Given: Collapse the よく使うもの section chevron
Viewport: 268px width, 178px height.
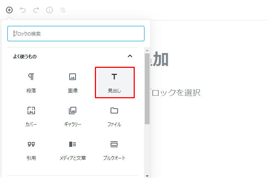Looking at the screenshot, I should pyautogui.click(x=130, y=56).
